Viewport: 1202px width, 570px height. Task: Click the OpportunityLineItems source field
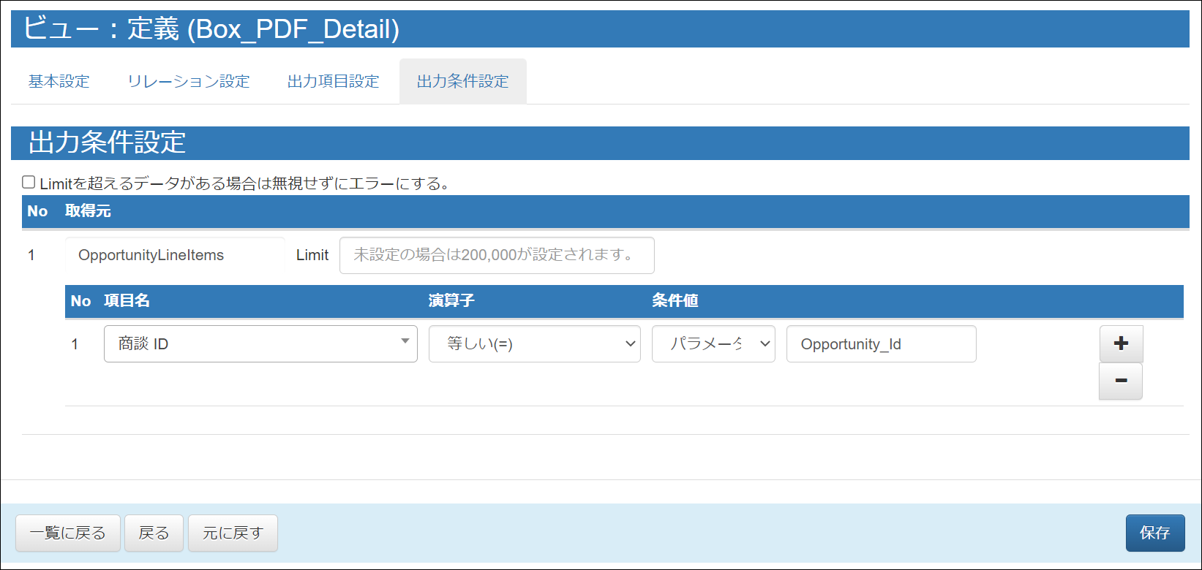point(175,255)
